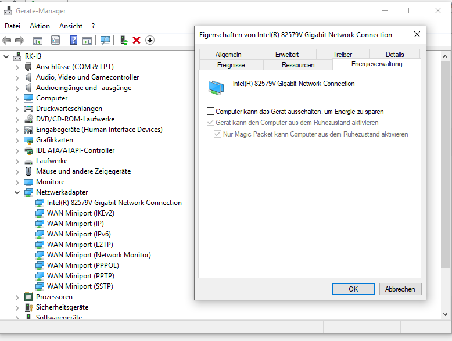Click the Abbrechen button

click(400, 289)
